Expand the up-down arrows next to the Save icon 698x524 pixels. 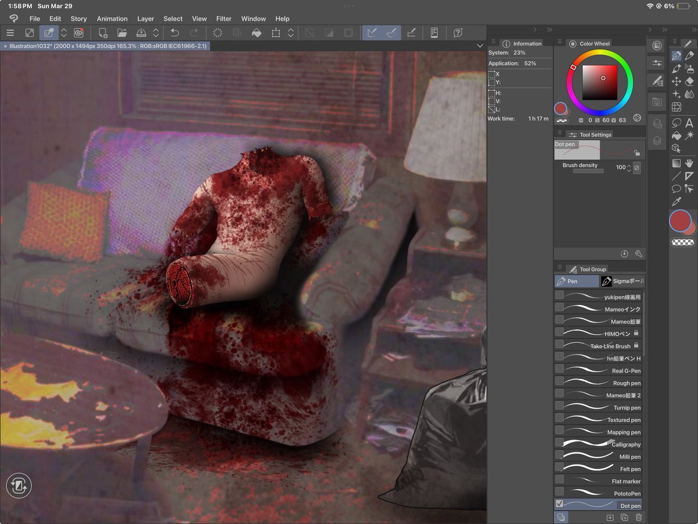[x=156, y=33]
